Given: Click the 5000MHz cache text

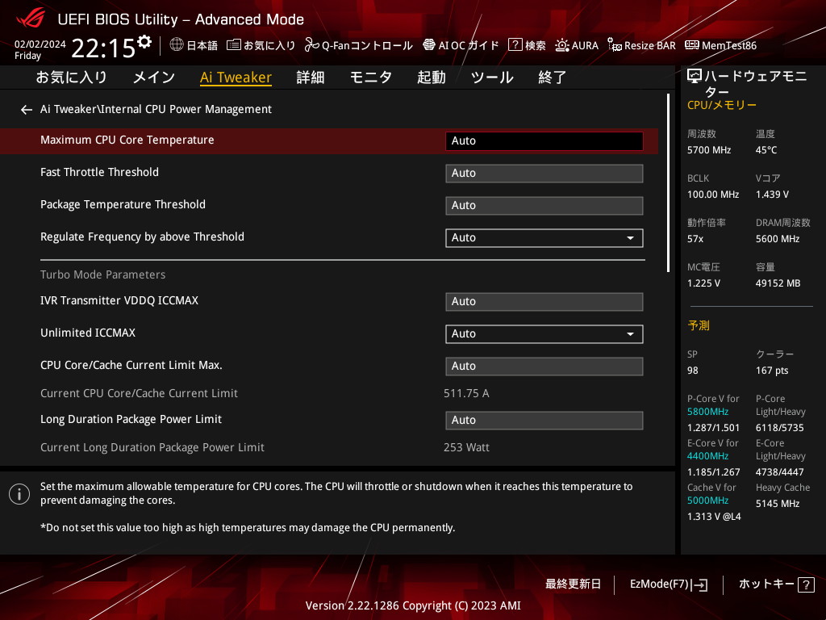Looking at the screenshot, I should [x=707, y=501].
